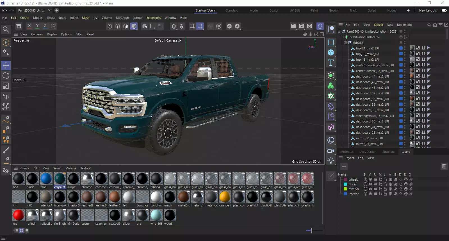
Task: Select the orange material swatch
Action: (x=225, y=197)
